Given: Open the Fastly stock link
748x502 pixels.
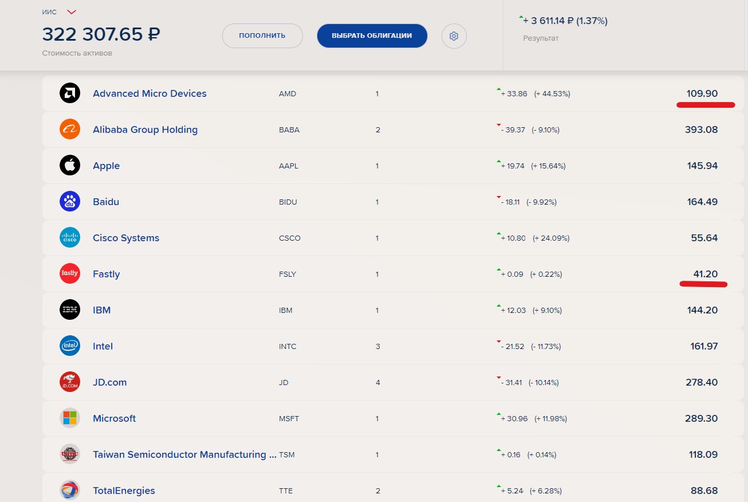Looking at the screenshot, I should pyautogui.click(x=107, y=274).
